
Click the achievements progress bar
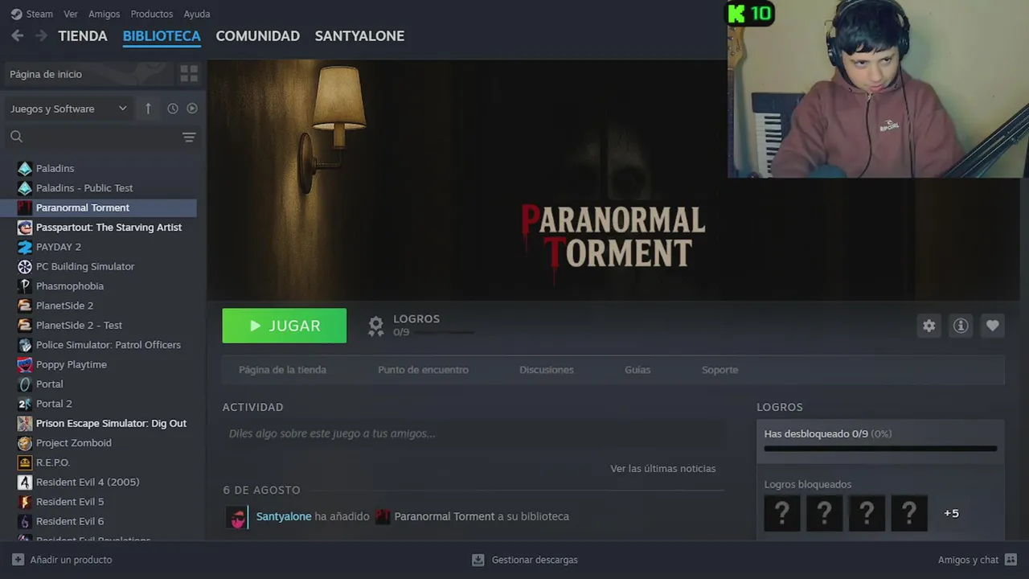(x=880, y=449)
